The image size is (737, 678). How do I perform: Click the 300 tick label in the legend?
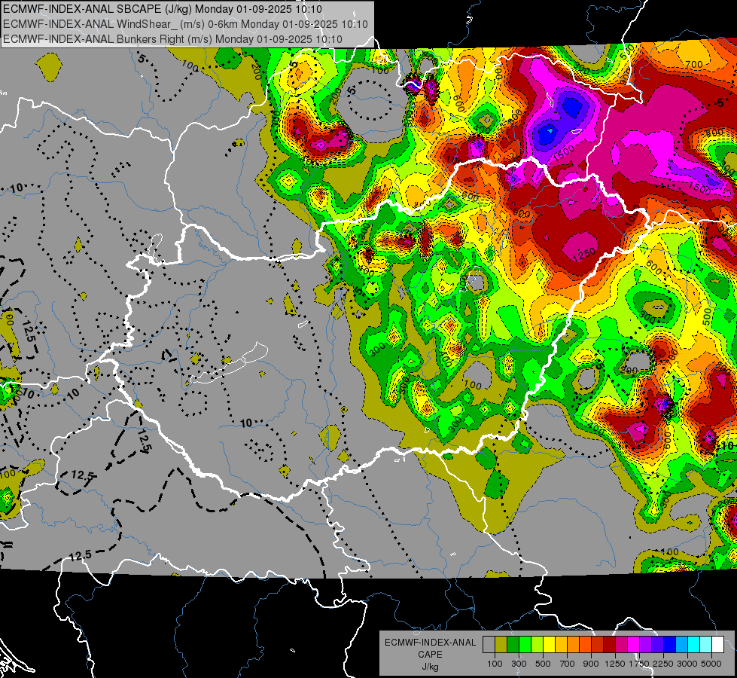tap(519, 664)
